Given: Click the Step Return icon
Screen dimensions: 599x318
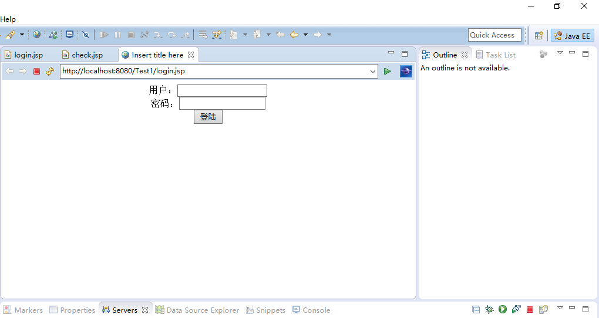Looking at the screenshot, I should coord(185,35).
